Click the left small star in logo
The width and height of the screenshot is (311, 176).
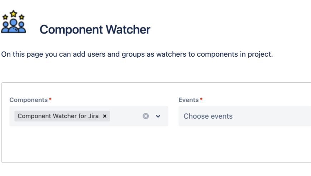coord(5,17)
